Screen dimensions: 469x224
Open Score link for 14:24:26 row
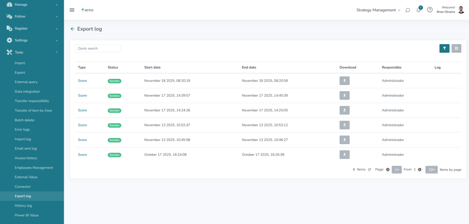(82, 110)
